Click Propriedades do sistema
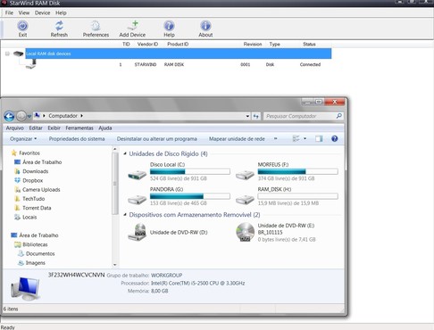434x330 pixels. (x=77, y=139)
